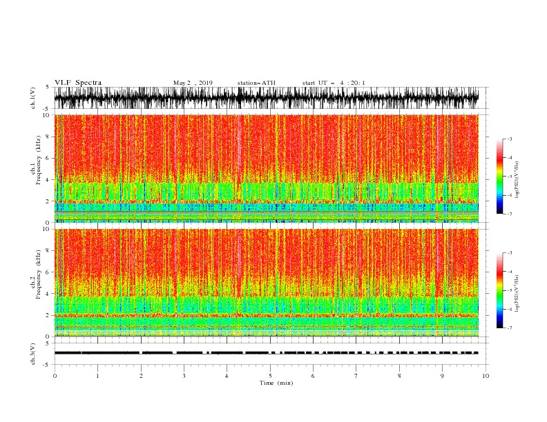Click the "5" tick on the ch.1(V) axis

pos(48,87)
